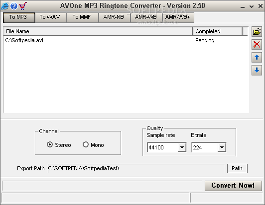The width and height of the screenshot is (265, 205).
Task: Expand the Bitrate dropdown showing 224
Action: point(222,147)
